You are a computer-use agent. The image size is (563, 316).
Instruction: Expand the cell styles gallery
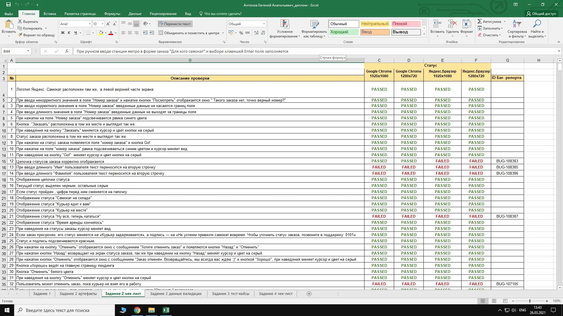coord(424,34)
